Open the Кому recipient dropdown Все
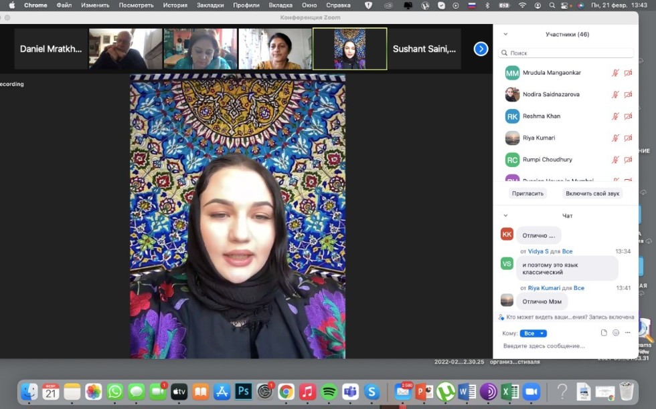This screenshot has height=409, width=656. tap(534, 333)
